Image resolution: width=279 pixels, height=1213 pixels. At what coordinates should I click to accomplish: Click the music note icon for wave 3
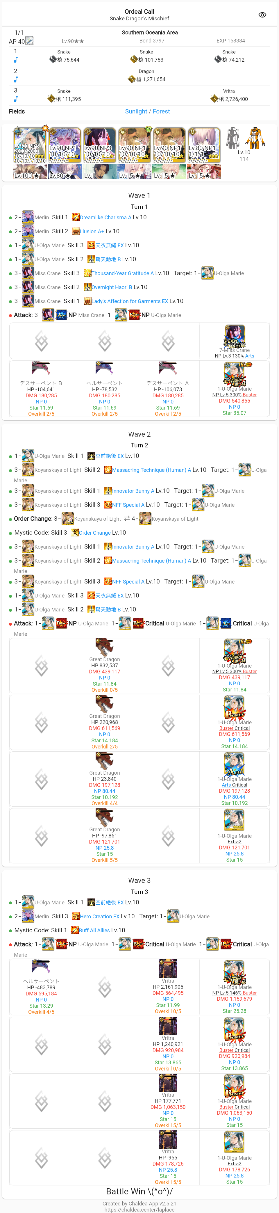pyautogui.click(x=15, y=99)
